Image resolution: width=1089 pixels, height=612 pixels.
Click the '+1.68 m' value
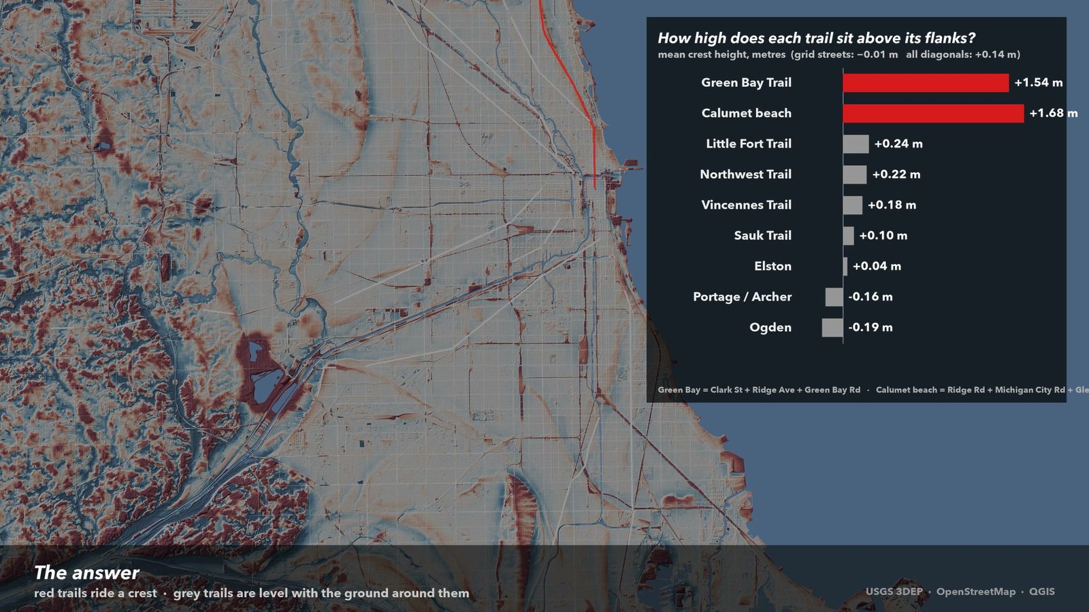click(x=1053, y=113)
